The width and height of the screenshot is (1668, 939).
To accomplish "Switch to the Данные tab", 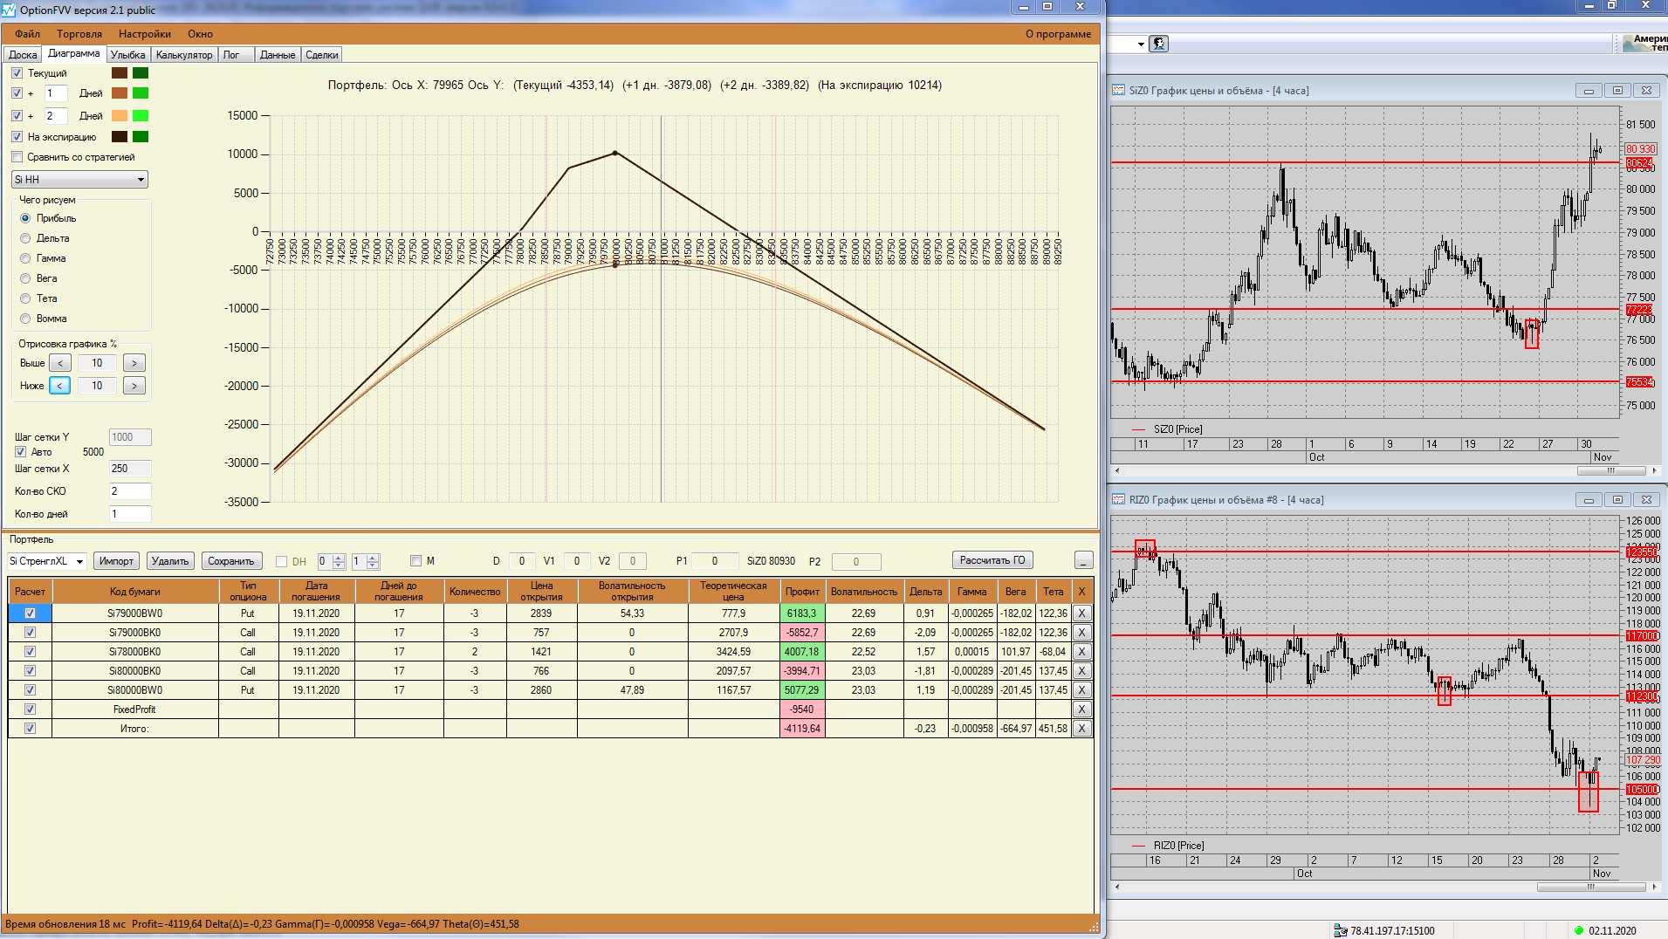I will pyautogui.click(x=278, y=55).
